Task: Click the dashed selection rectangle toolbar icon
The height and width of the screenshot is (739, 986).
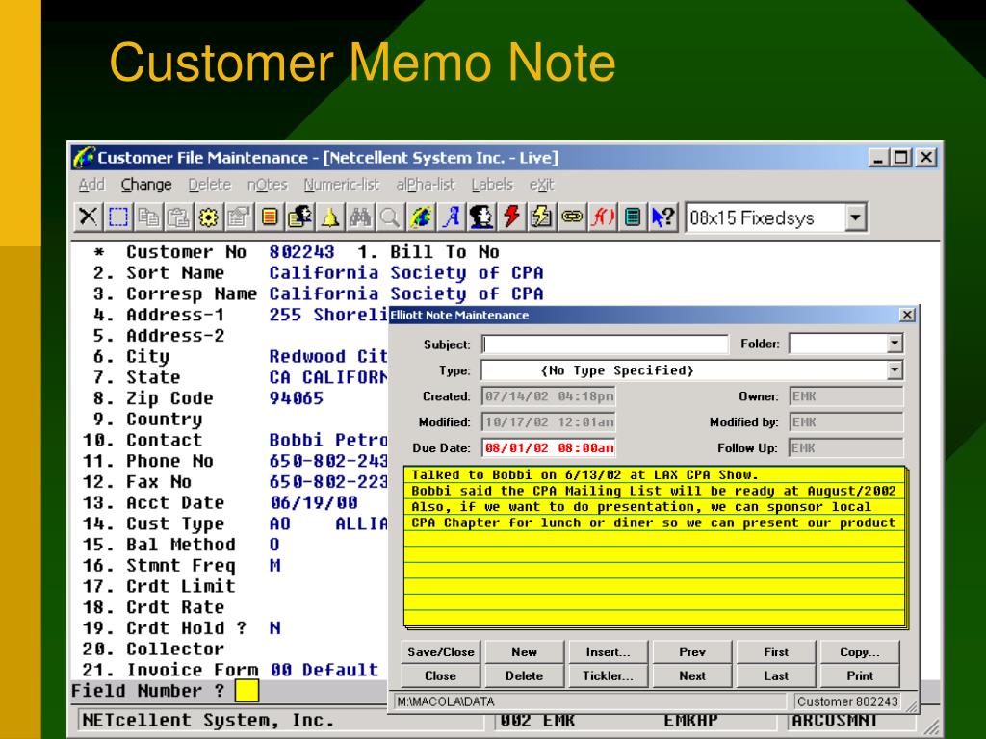Action: [118, 217]
